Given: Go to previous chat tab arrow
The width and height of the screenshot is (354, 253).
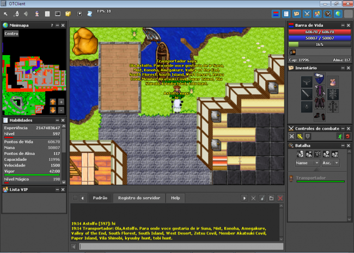Looking at the screenshot, I should click(x=82, y=198).
